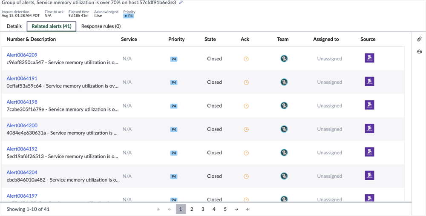Click the ack clock icon for Alert0064200
This screenshot has height=216, width=426.
pos(246,129)
